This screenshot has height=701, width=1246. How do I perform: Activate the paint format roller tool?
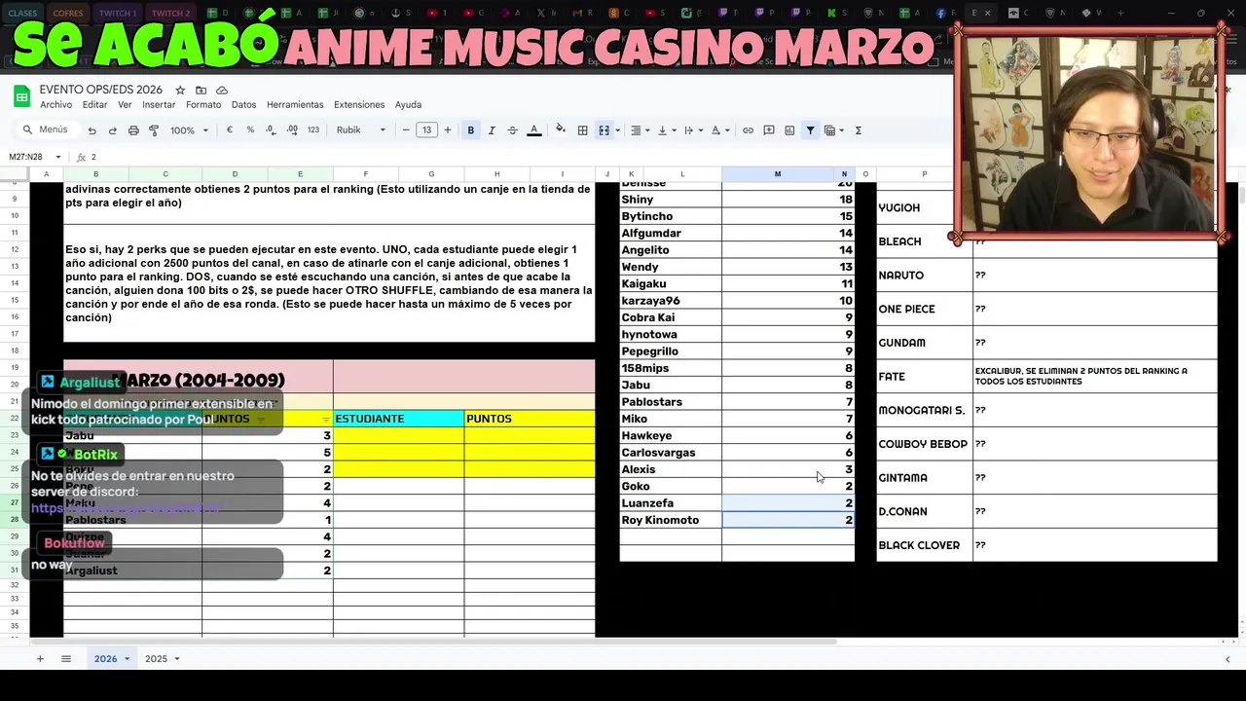tap(154, 130)
